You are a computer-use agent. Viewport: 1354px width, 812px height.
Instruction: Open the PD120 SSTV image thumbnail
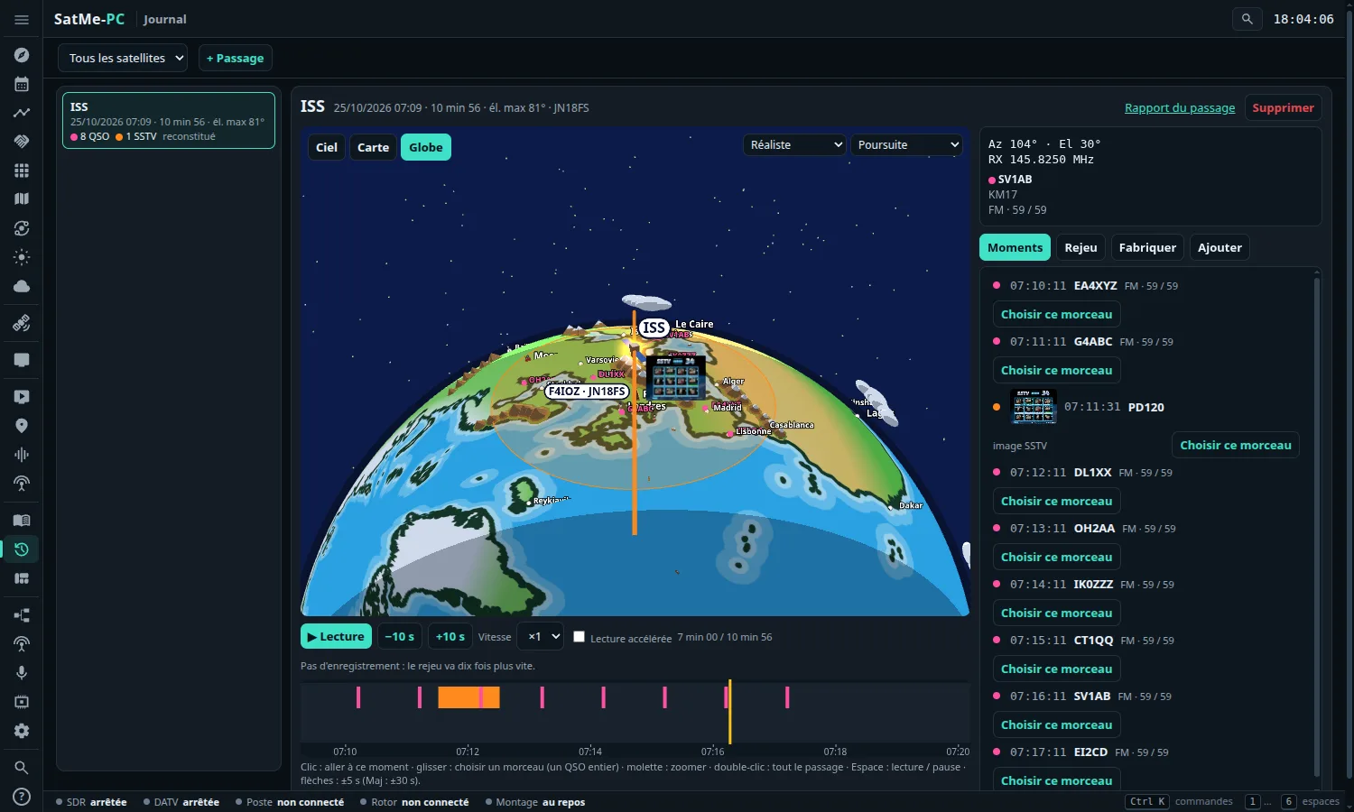click(1034, 407)
